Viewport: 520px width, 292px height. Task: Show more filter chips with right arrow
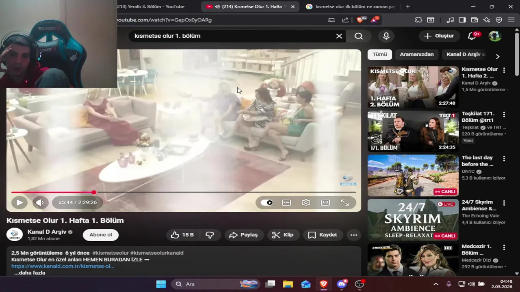tap(498, 56)
